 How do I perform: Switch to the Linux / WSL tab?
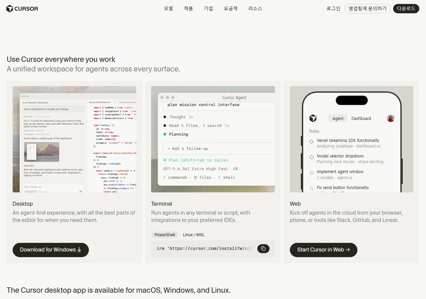pos(193,235)
